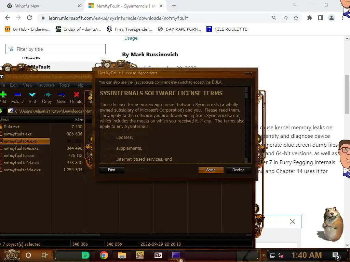Open the green chat app taskbar icon
Viewport: 350px width, 262px height.
[x=85, y=255]
